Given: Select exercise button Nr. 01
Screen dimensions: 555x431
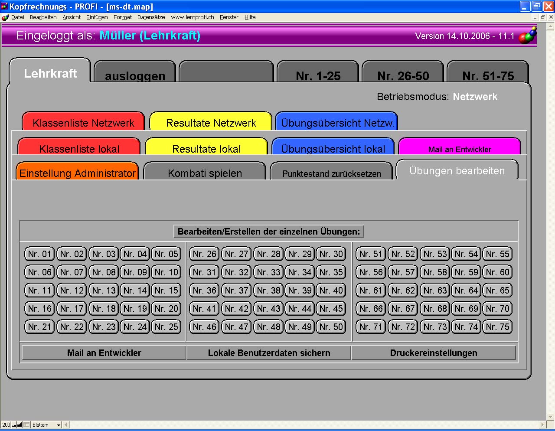Looking at the screenshot, I should [x=40, y=254].
